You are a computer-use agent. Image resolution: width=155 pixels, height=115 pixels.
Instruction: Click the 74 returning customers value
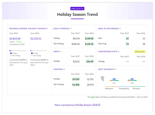click(x=127, y=44)
